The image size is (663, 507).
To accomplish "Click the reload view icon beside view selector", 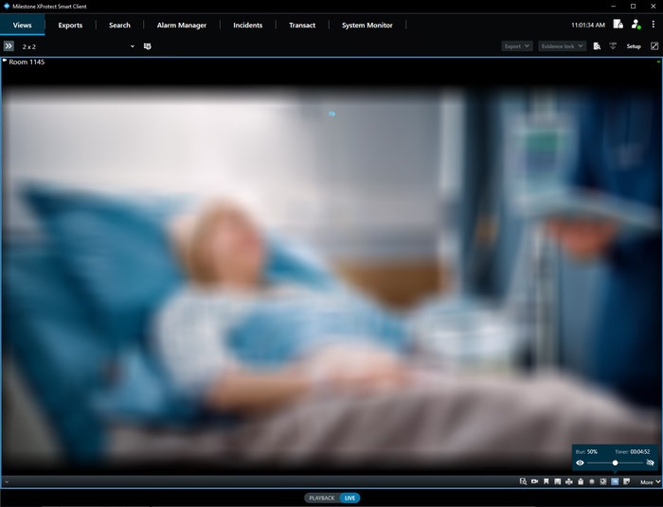I will [x=147, y=46].
